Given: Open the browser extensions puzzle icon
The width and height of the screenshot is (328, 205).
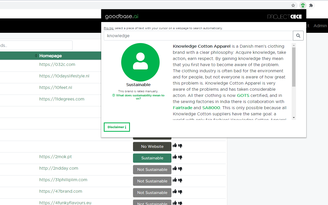Looking at the screenshot, I should point(311,5).
